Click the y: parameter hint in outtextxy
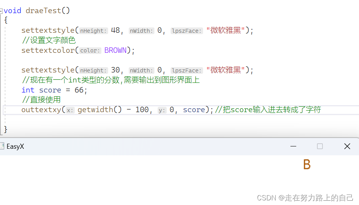 tap(162, 111)
